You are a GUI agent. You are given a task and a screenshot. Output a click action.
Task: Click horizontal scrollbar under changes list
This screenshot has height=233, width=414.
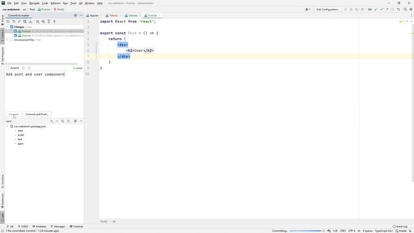41,64
